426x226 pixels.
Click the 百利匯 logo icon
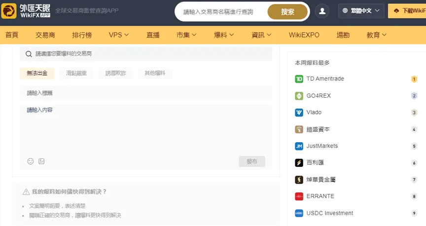[x=299, y=163]
